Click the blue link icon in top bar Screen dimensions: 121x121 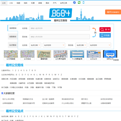pyautogui.click(x=74, y=3)
